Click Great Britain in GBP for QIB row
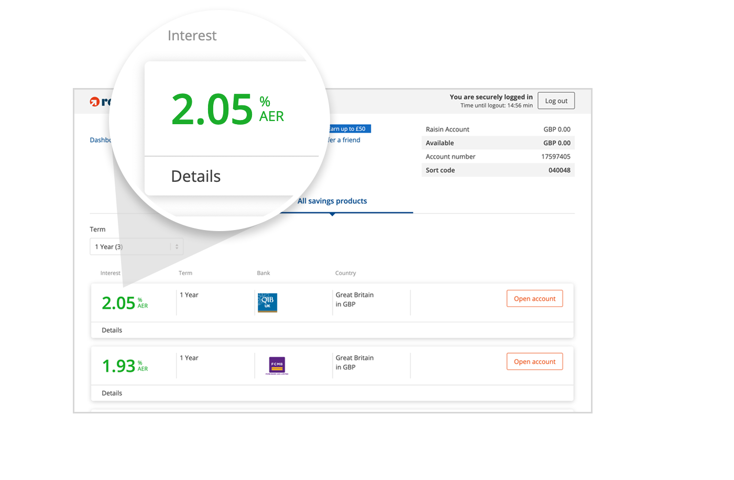The width and height of the screenshot is (734, 480). (x=355, y=300)
